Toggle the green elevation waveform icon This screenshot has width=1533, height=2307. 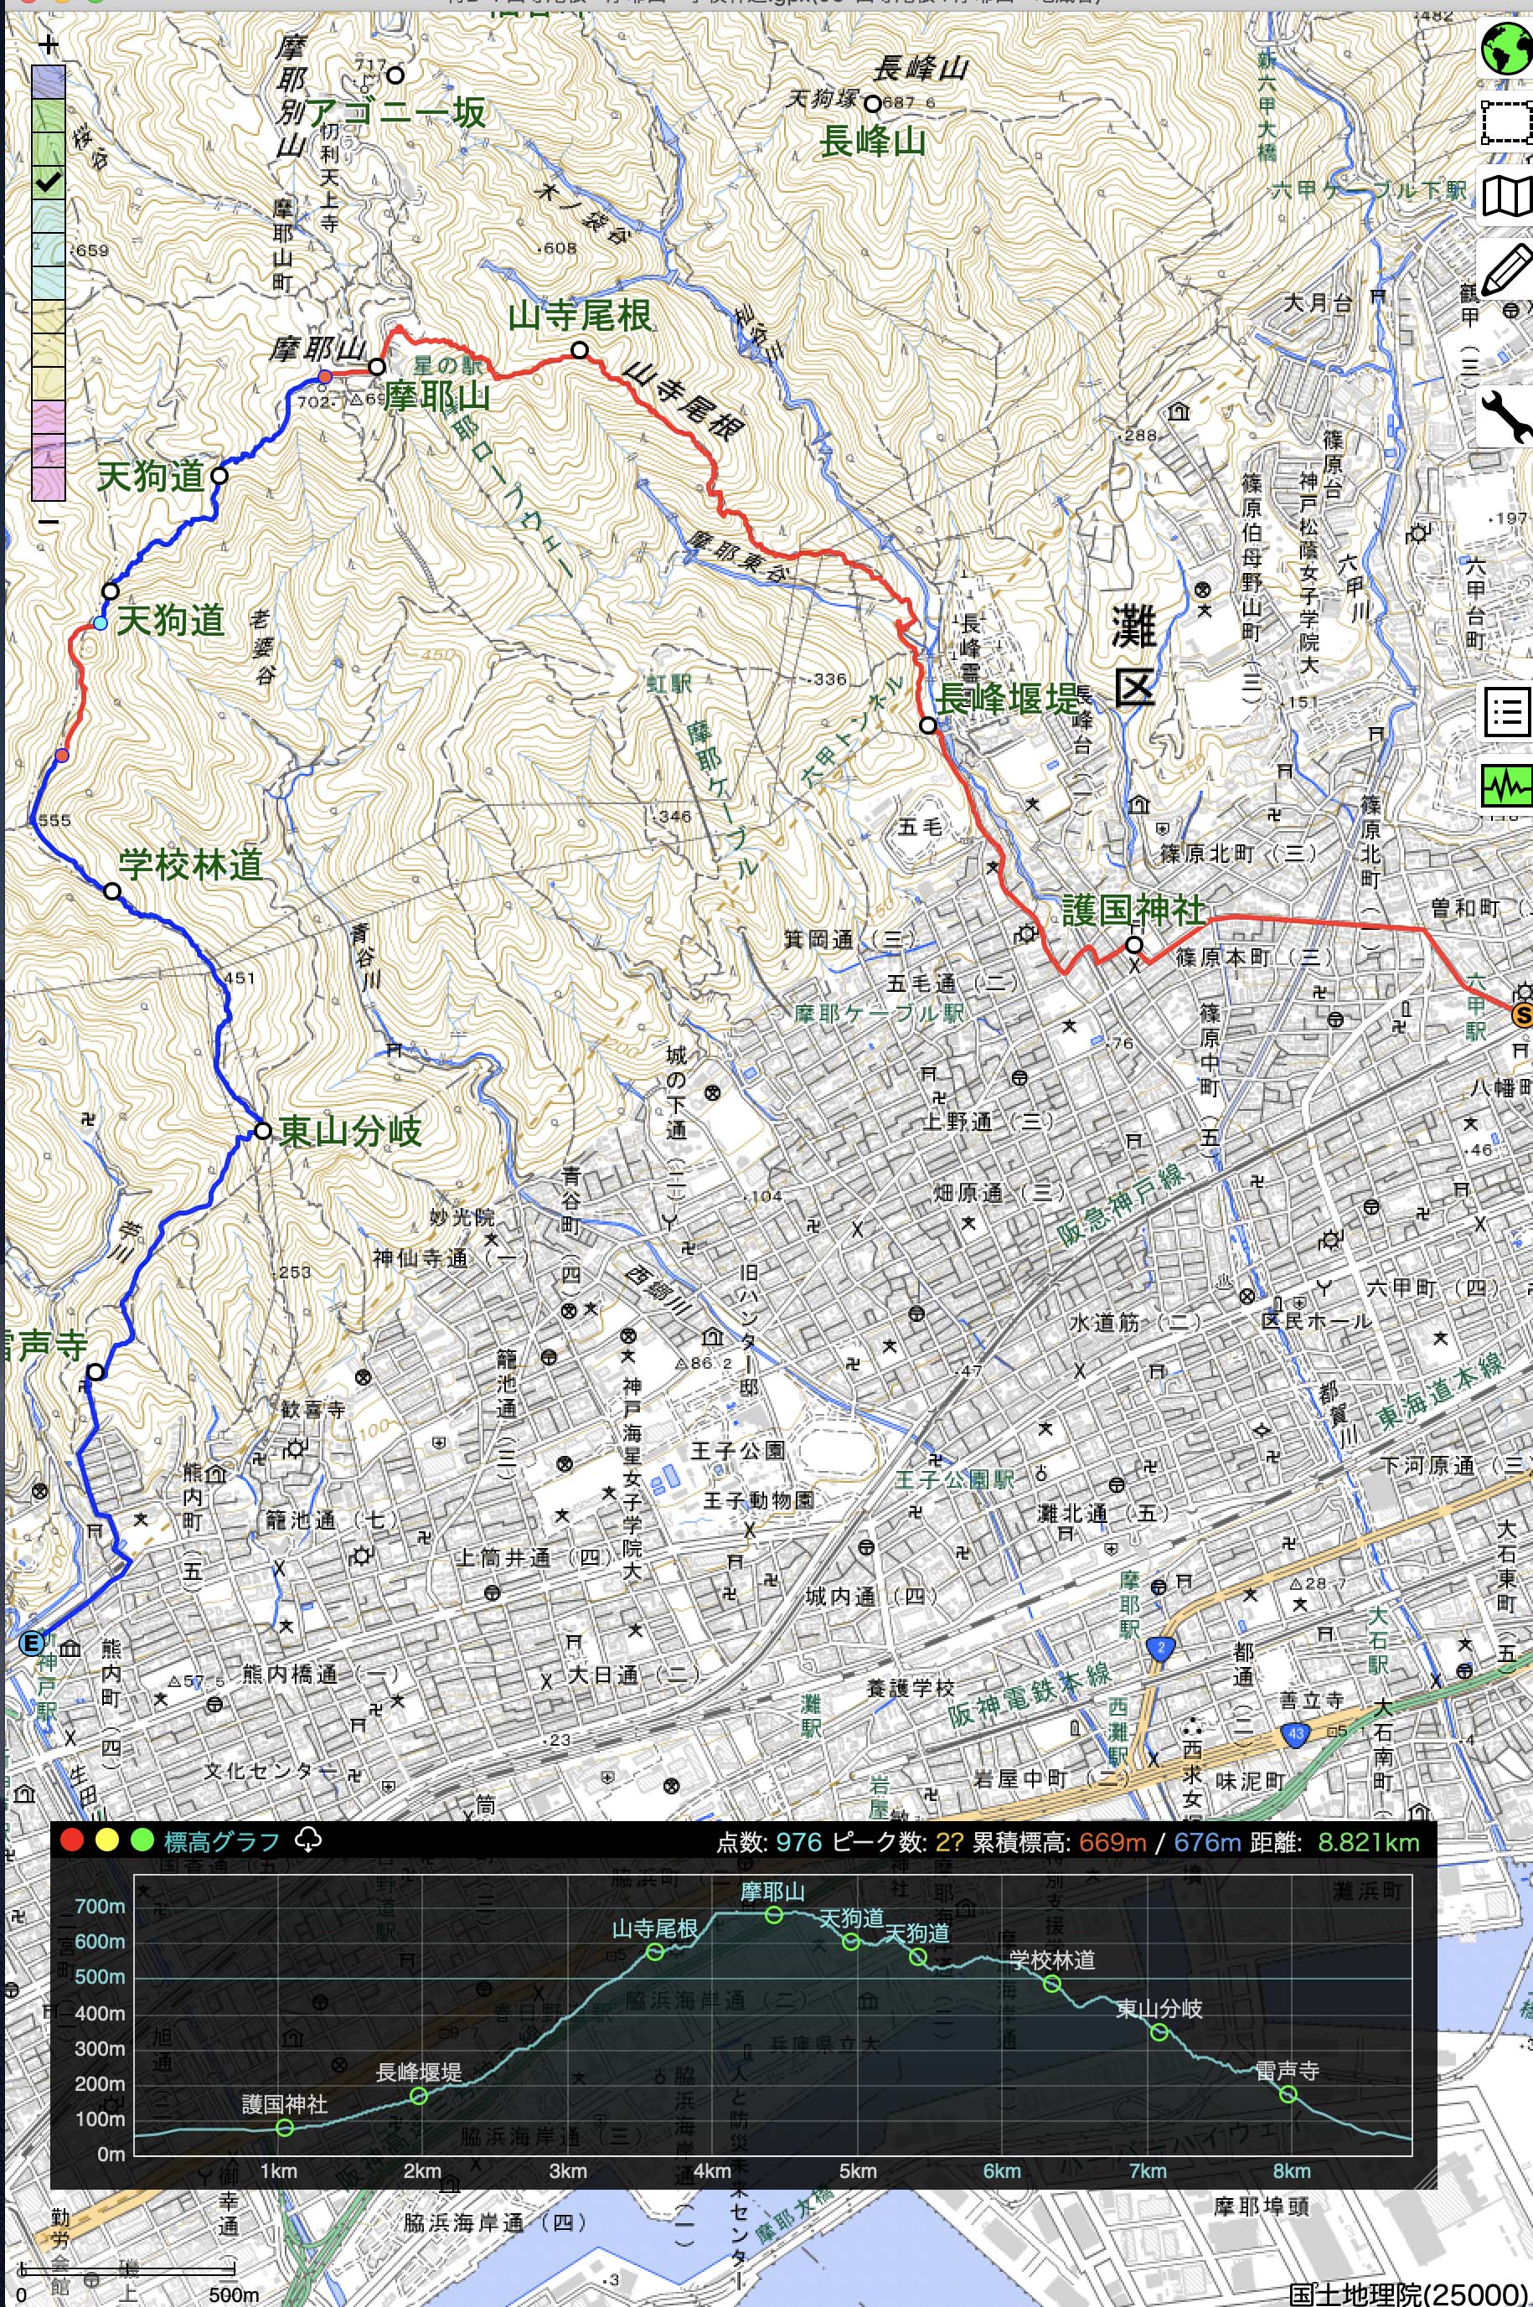point(1506,785)
